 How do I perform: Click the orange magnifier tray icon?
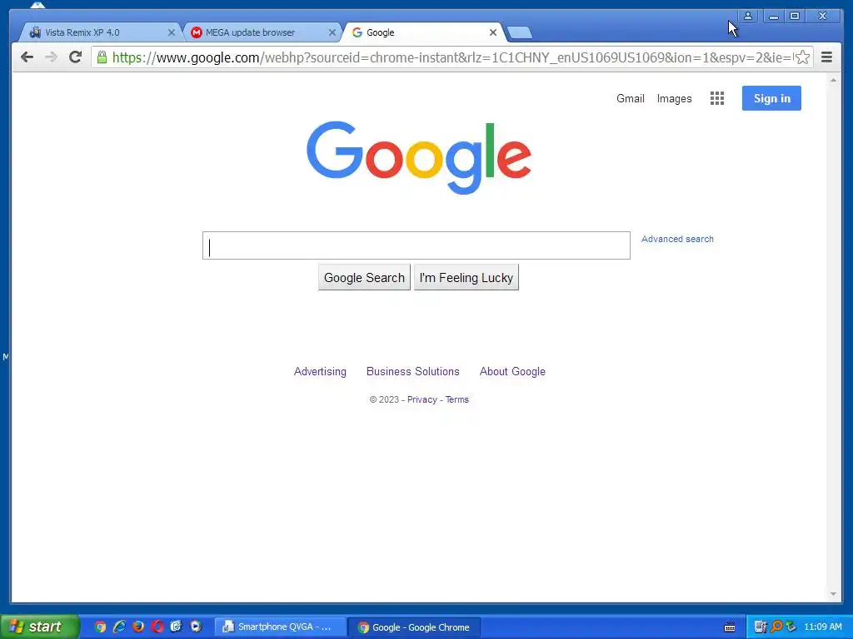click(776, 627)
